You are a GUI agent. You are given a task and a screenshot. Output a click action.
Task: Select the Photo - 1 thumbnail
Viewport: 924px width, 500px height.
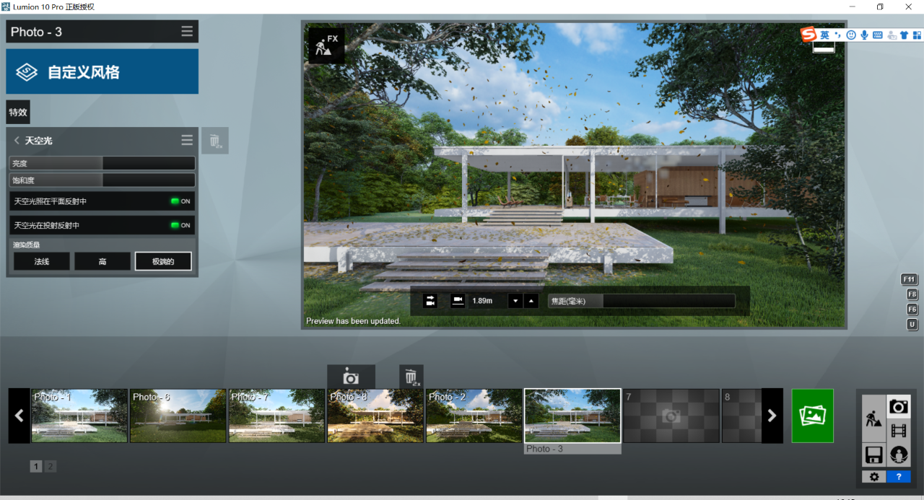point(79,416)
